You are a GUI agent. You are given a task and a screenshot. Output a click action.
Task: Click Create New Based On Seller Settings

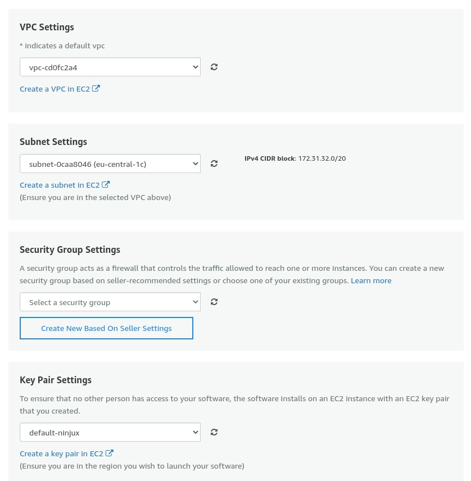coord(106,328)
